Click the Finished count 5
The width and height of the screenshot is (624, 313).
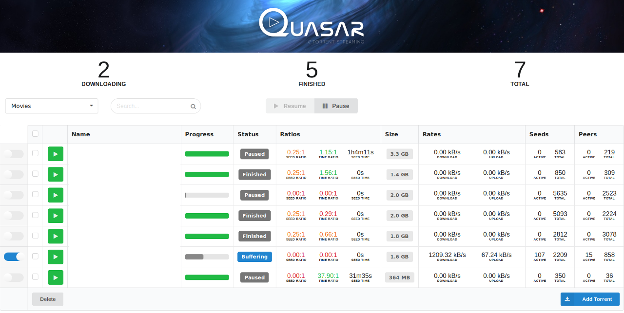(312, 70)
